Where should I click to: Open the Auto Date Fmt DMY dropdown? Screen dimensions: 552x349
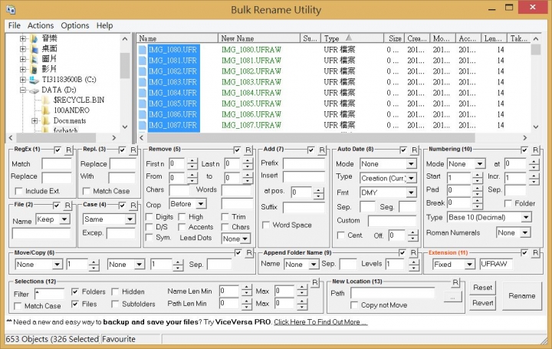411,193
